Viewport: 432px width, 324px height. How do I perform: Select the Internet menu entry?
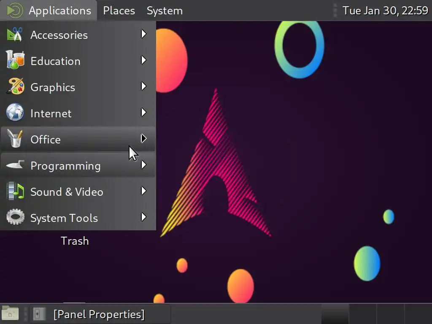point(78,113)
